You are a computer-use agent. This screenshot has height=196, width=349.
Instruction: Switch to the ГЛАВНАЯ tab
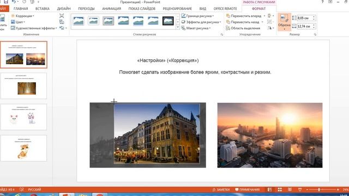(21, 9)
